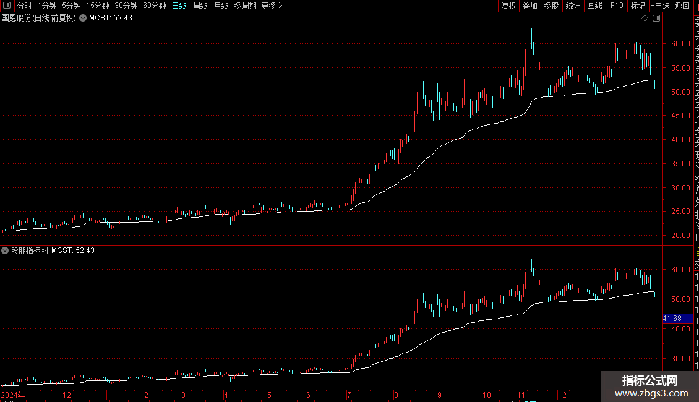
Task: Click the 30.00 label on sub-chart axis
Action: pos(680,358)
